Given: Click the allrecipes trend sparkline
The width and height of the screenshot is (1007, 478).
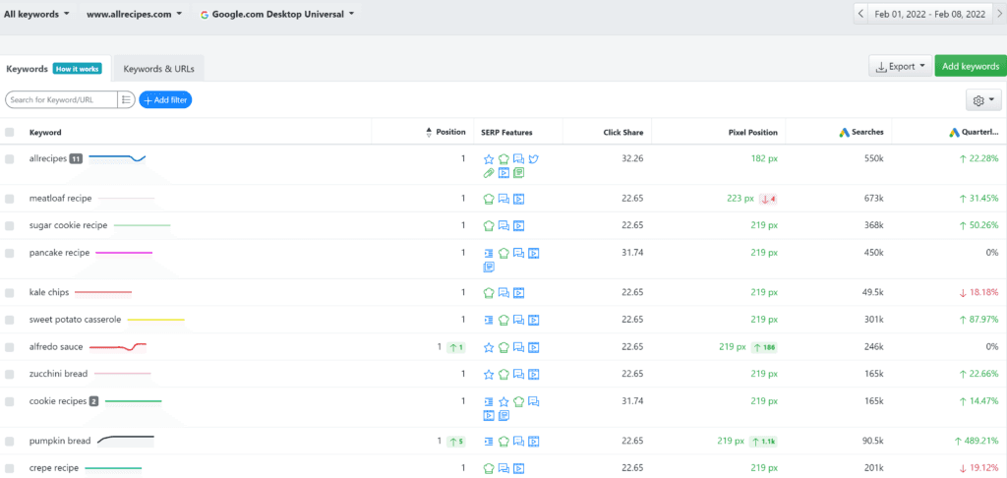Looking at the screenshot, I should [x=118, y=158].
